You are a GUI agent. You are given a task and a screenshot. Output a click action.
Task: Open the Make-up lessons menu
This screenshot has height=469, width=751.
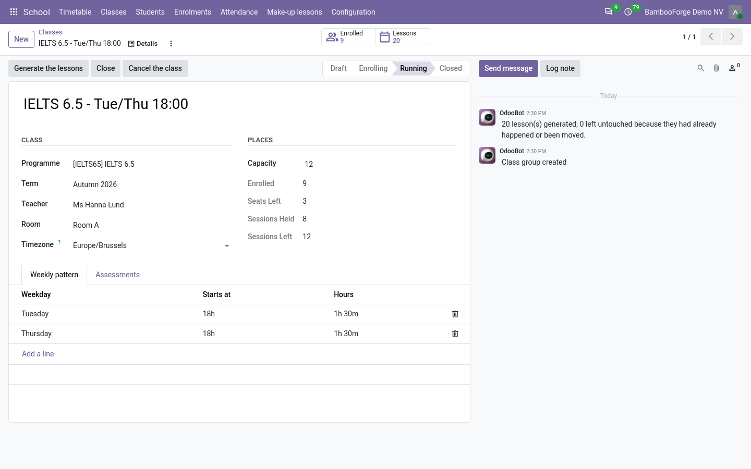click(295, 12)
